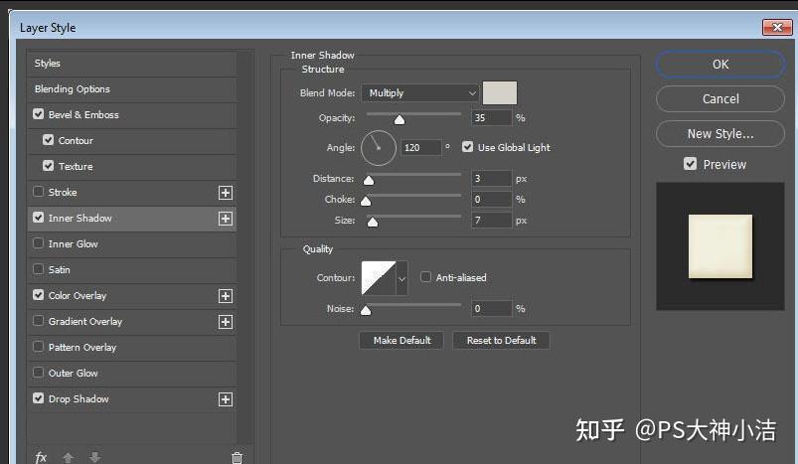Image resolution: width=798 pixels, height=464 pixels.
Task: Enable the Outer Glow checkbox
Action: (38, 373)
